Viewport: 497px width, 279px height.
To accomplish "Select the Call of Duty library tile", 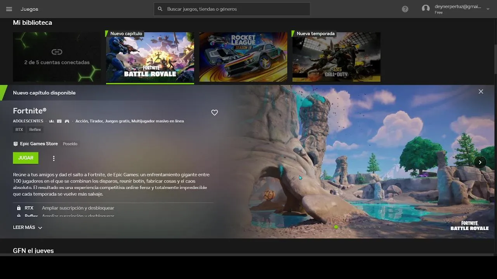I will point(336,57).
